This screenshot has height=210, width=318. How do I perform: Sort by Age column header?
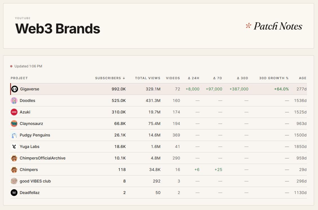[303, 78]
